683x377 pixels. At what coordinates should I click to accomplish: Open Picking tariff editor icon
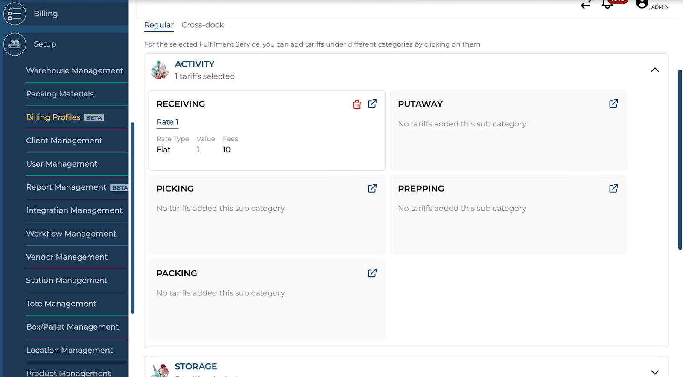pos(372,188)
